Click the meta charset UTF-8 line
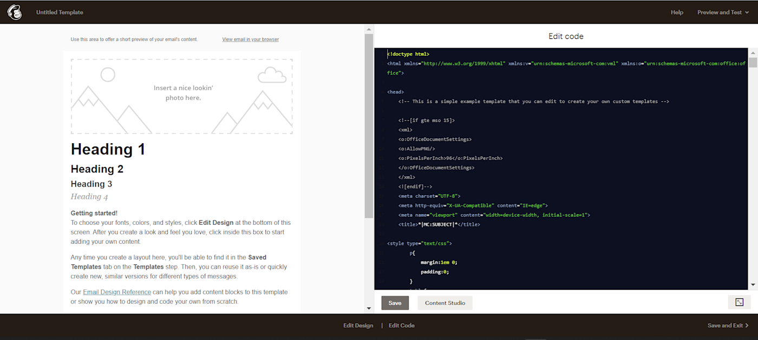 429,196
